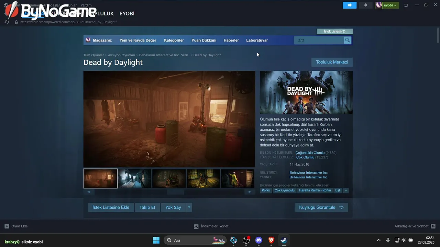
Task: Expand tags with the plus button
Action: click(346, 190)
